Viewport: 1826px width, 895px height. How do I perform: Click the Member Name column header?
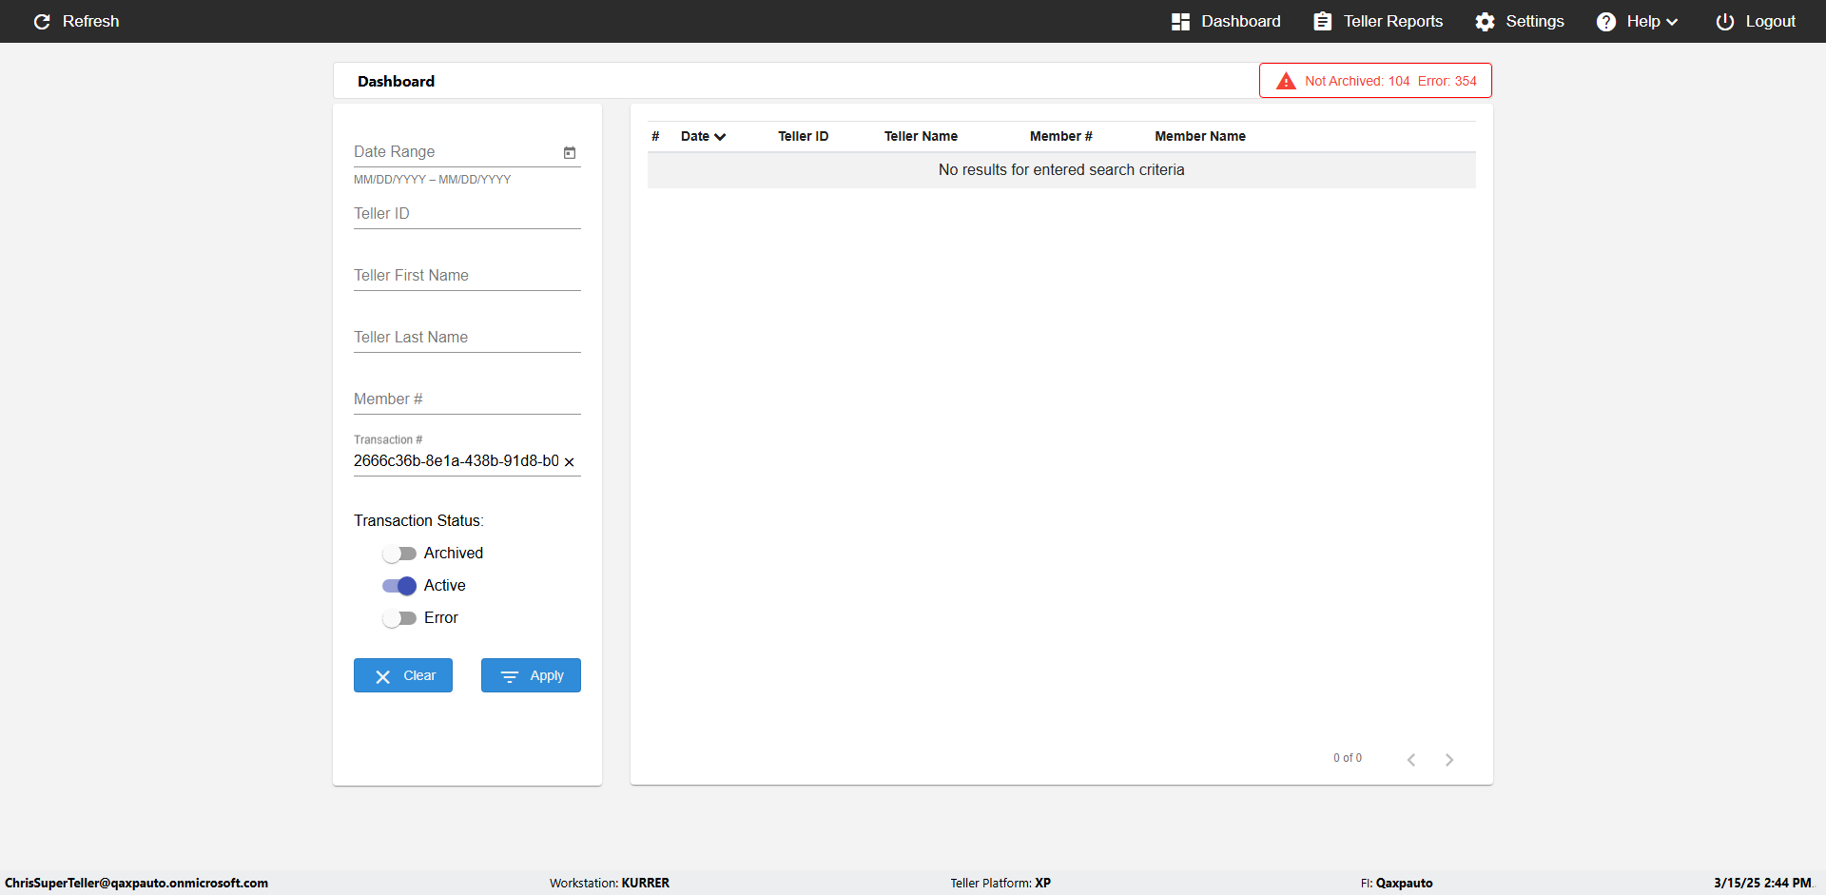[x=1199, y=136]
